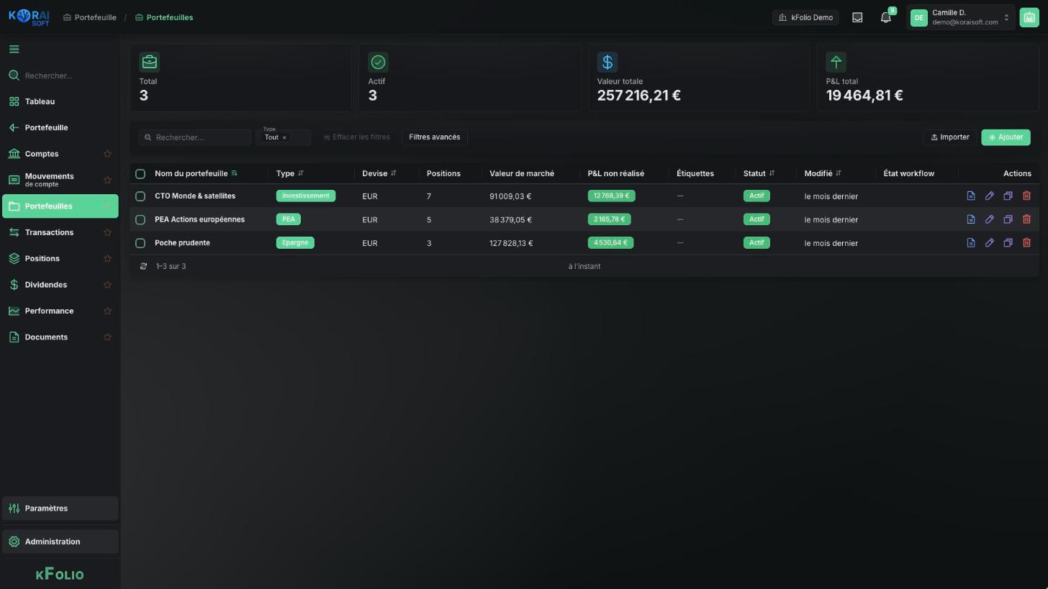Open Paramètres in sidebar
The width and height of the screenshot is (1048, 589).
click(x=60, y=508)
